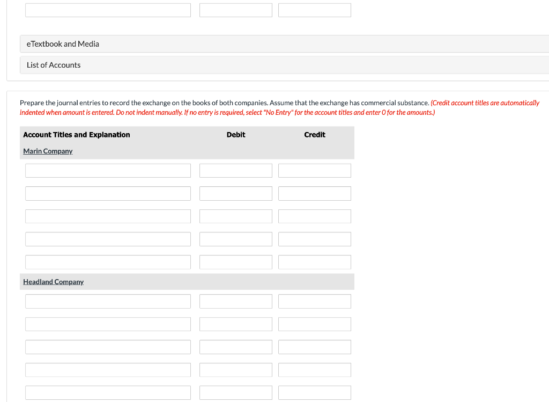Click the Debit field in the top row
The width and height of the screenshot is (549, 402).
pos(235,10)
